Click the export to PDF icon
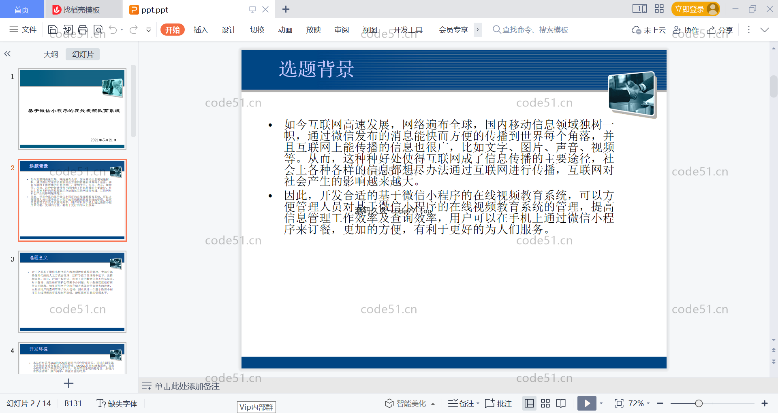This screenshot has width=778, height=413. click(68, 30)
